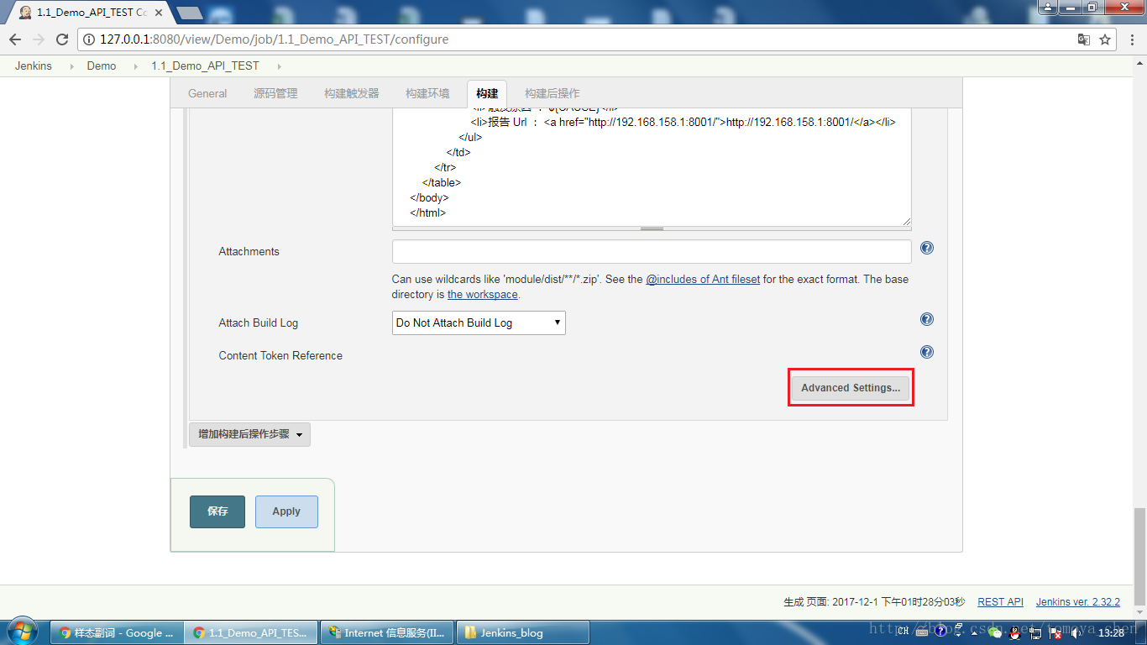The image size is (1147, 645).
Task: Open the @includes of Ant fileset link
Action: tap(703, 279)
